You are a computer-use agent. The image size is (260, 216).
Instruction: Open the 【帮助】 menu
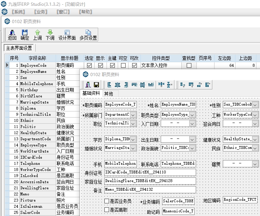coord(86,12)
